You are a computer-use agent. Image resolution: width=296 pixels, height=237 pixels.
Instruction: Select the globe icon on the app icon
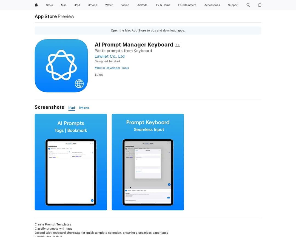[x=79, y=84]
